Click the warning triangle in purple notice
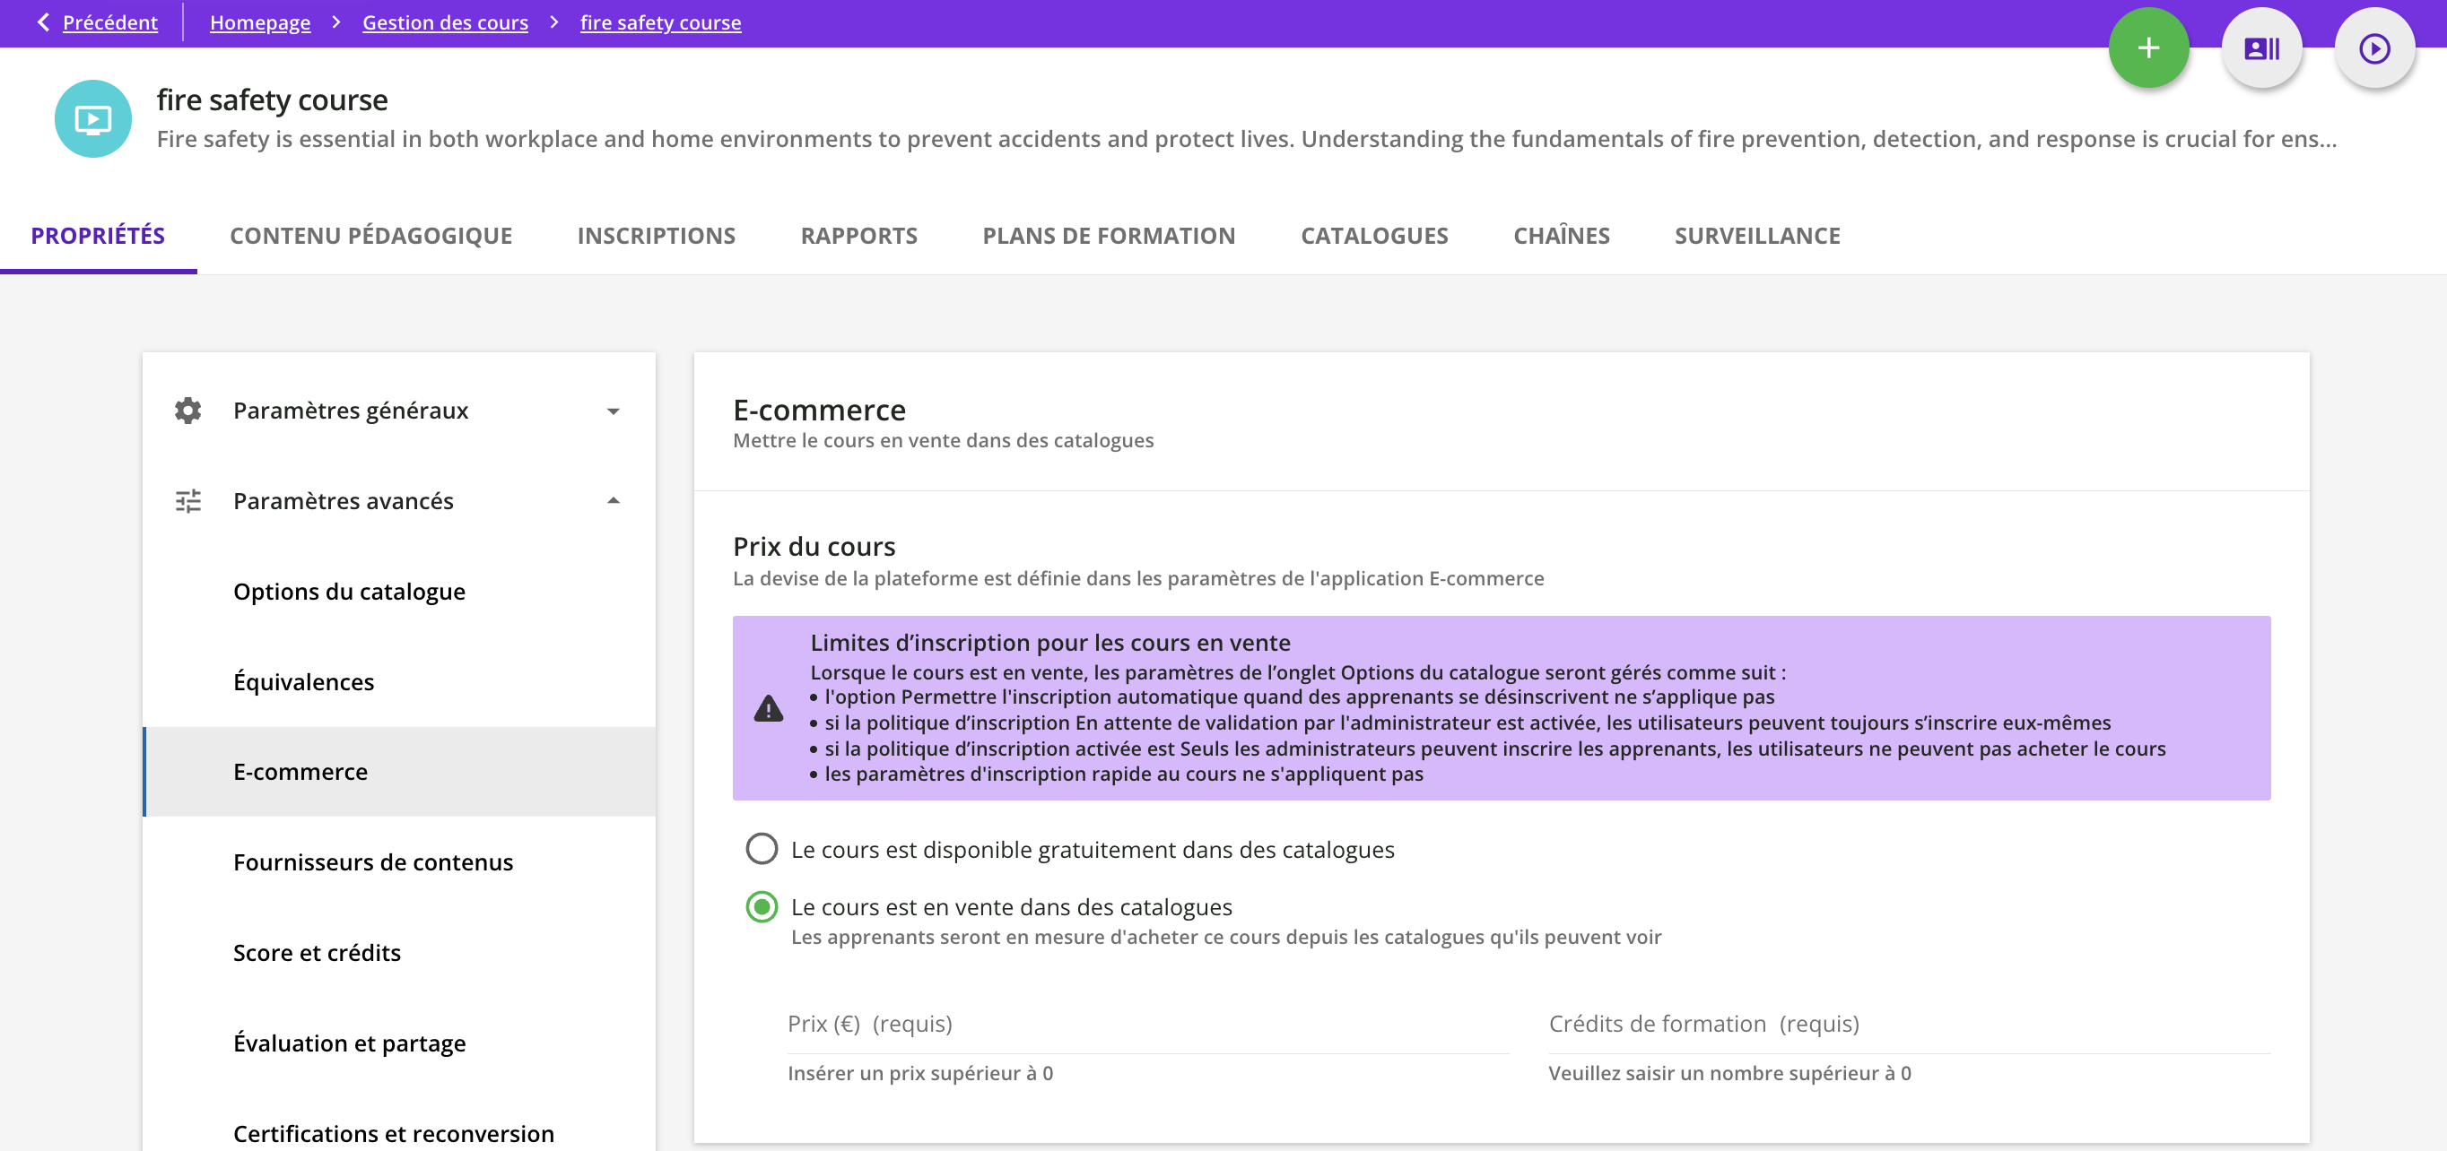The height and width of the screenshot is (1151, 2447). click(768, 708)
